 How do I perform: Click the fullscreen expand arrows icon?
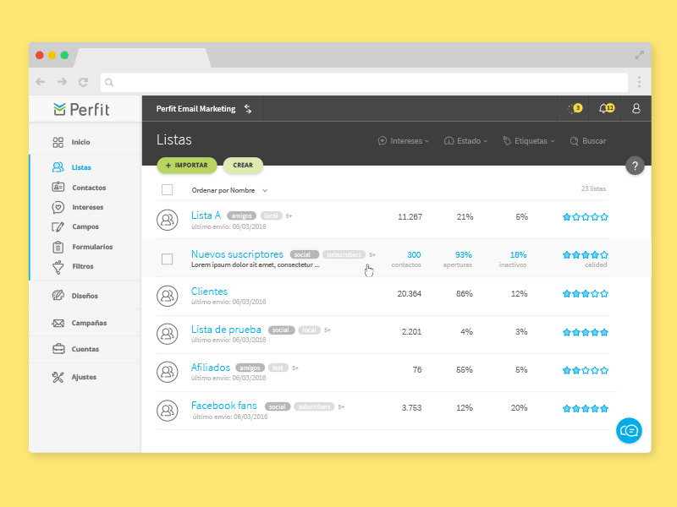[640, 55]
